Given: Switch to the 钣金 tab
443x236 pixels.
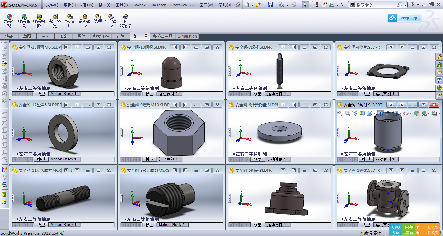Looking at the screenshot, I should point(63,37).
